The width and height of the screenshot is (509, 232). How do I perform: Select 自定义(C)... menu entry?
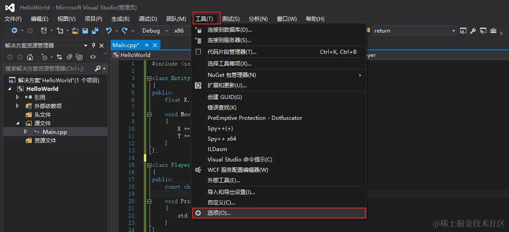tap(279, 203)
